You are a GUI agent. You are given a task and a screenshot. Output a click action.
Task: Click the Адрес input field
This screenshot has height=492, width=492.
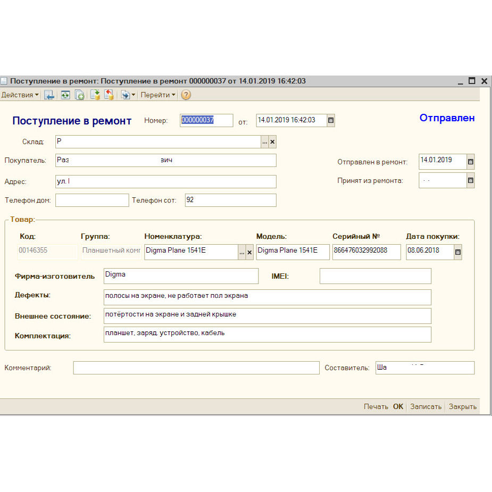[x=165, y=182]
